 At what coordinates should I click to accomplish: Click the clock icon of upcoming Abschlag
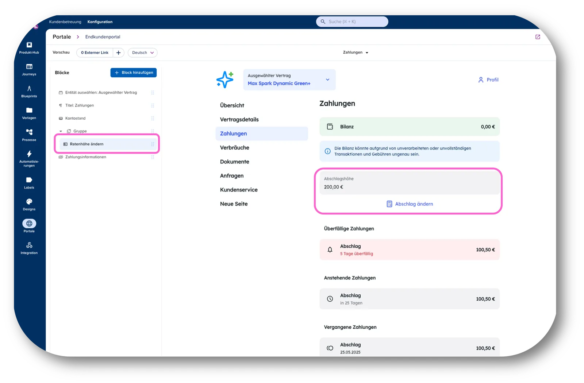tap(330, 299)
